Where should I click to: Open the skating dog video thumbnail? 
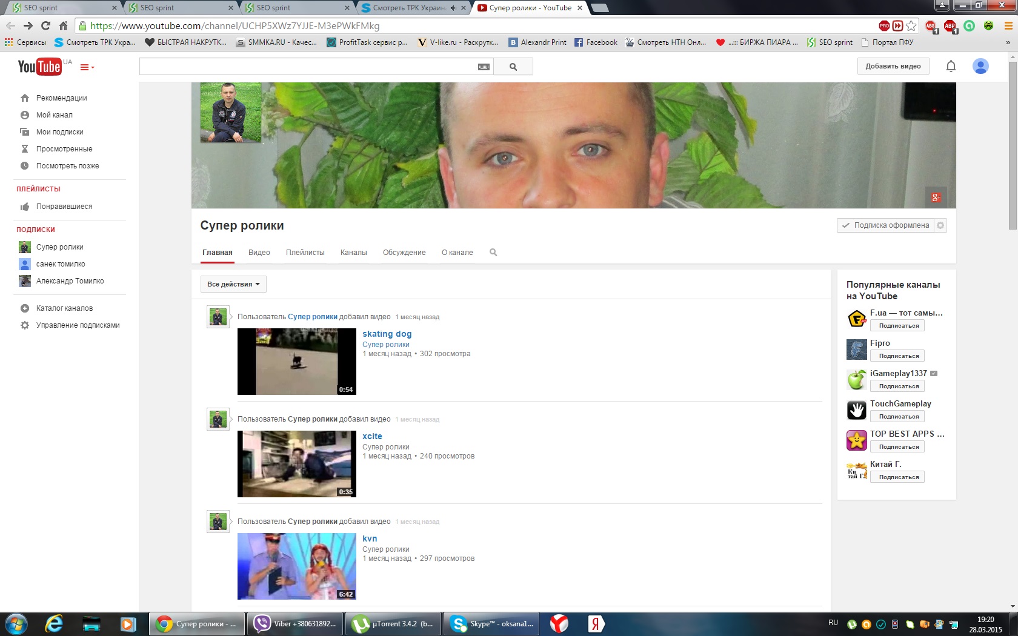coord(297,362)
